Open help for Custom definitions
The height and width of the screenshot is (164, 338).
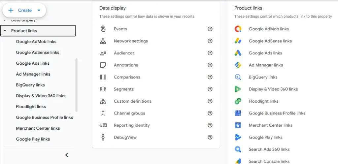coord(210,101)
